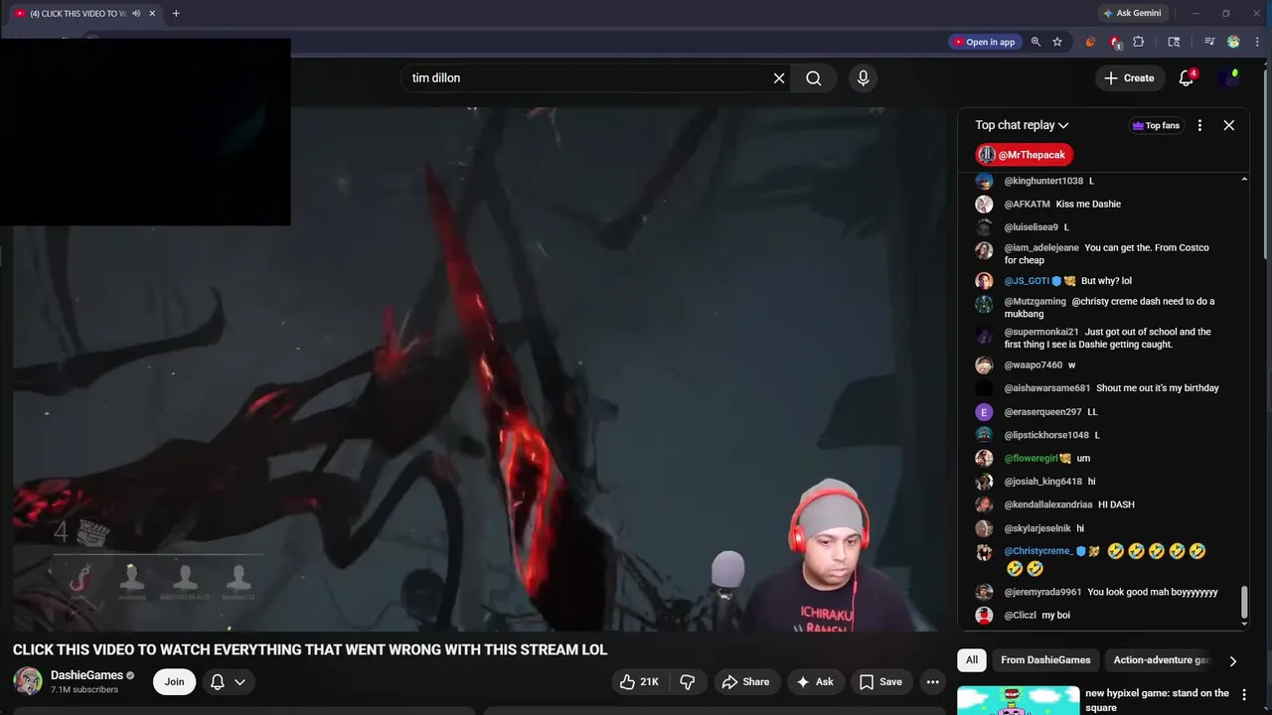Click @AFKATM 'Kiss me Dashie' message
Viewport: 1272px width, 715px height.
(1088, 204)
